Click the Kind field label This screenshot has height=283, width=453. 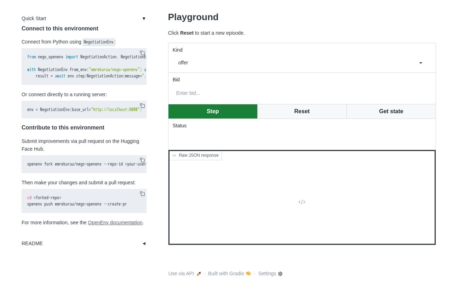tap(178, 50)
